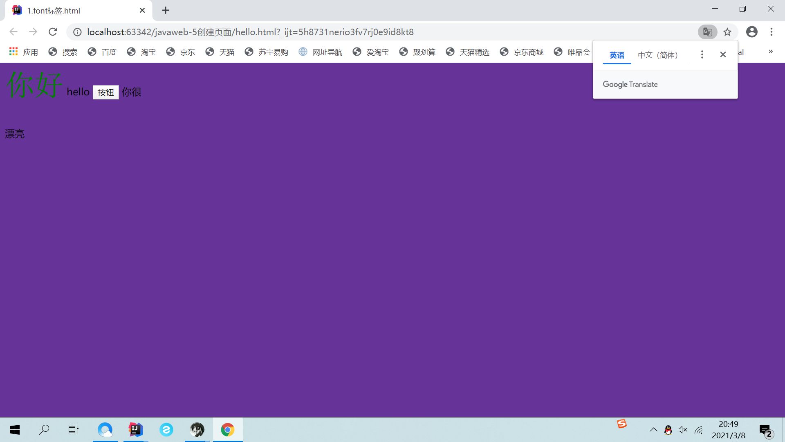
Task: Switch to 中文（简体）tab in translate popup
Action: 657,55
